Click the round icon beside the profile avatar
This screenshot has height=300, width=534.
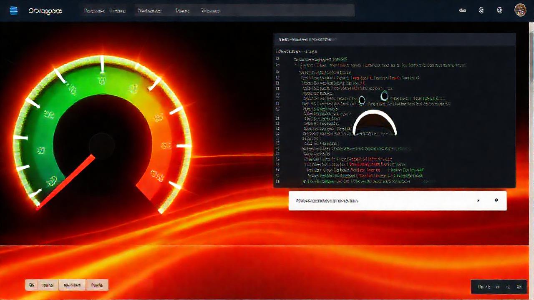pyautogui.click(x=500, y=10)
